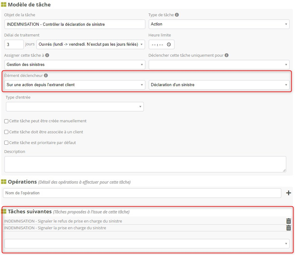
Task: Click info icon next to Type de tâche
Action: (177, 15)
